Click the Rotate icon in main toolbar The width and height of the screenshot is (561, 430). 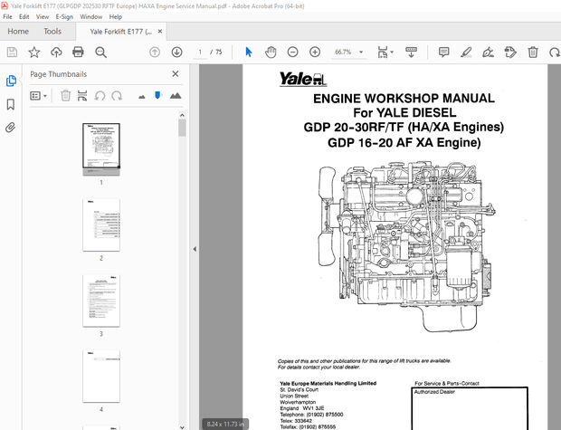click(555, 53)
